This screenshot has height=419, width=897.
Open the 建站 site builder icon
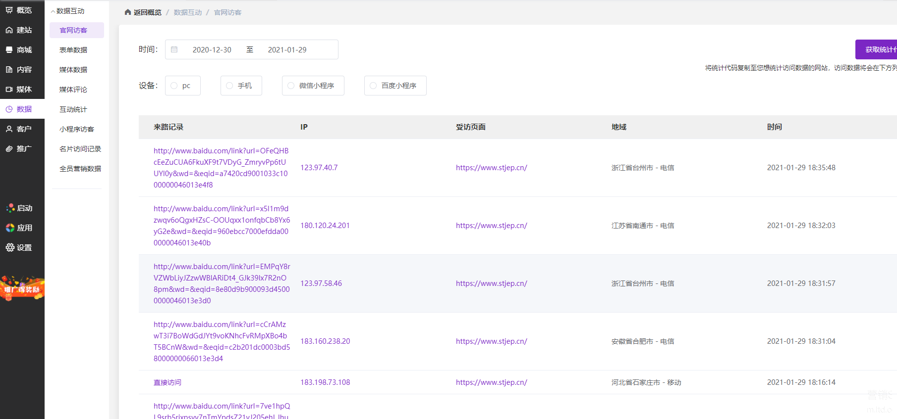pos(9,30)
